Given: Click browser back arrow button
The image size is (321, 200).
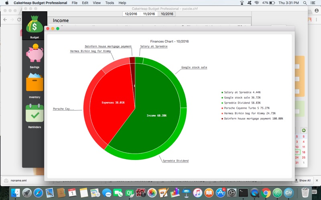Looking at the screenshot, I should click(x=5, y=20).
